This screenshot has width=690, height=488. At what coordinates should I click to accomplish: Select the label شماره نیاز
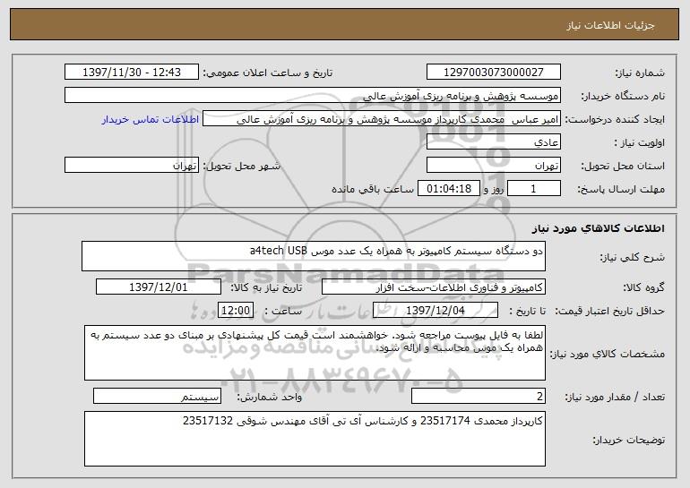coord(640,73)
